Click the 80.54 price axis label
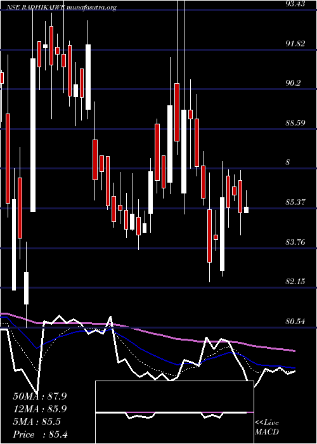The image size is (317, 444). 296,322
